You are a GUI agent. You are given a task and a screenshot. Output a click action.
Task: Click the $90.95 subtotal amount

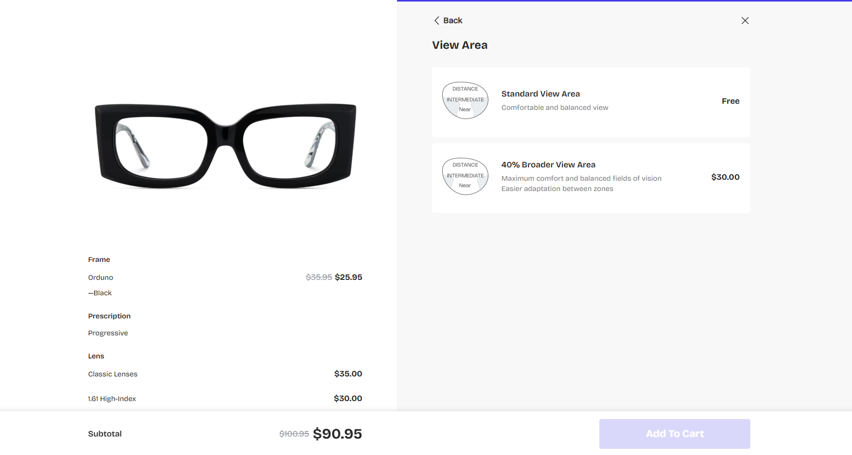point(337,434)
